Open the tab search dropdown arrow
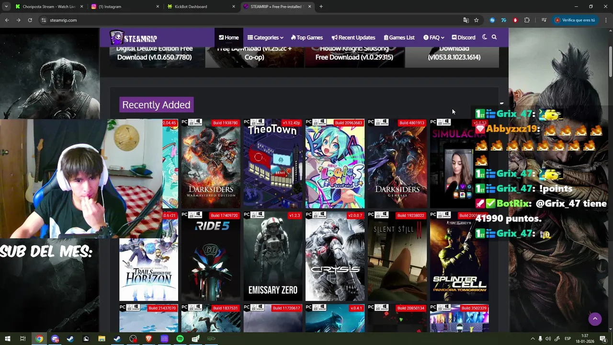Screen dimensions: 613x345 [6, 6]
